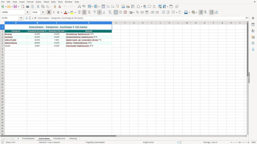
Task: Click the Format as Percent icon
Action: tap(137, 12)
